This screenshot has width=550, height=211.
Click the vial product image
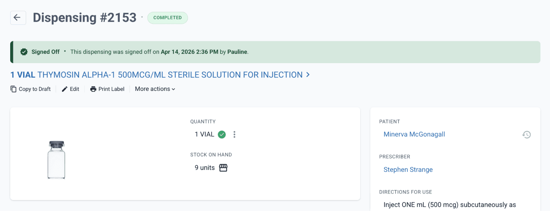[x=56, y=160]
